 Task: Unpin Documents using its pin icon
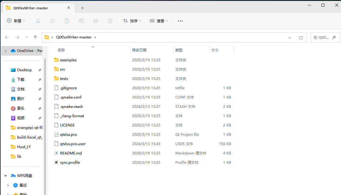pos(40,89)
